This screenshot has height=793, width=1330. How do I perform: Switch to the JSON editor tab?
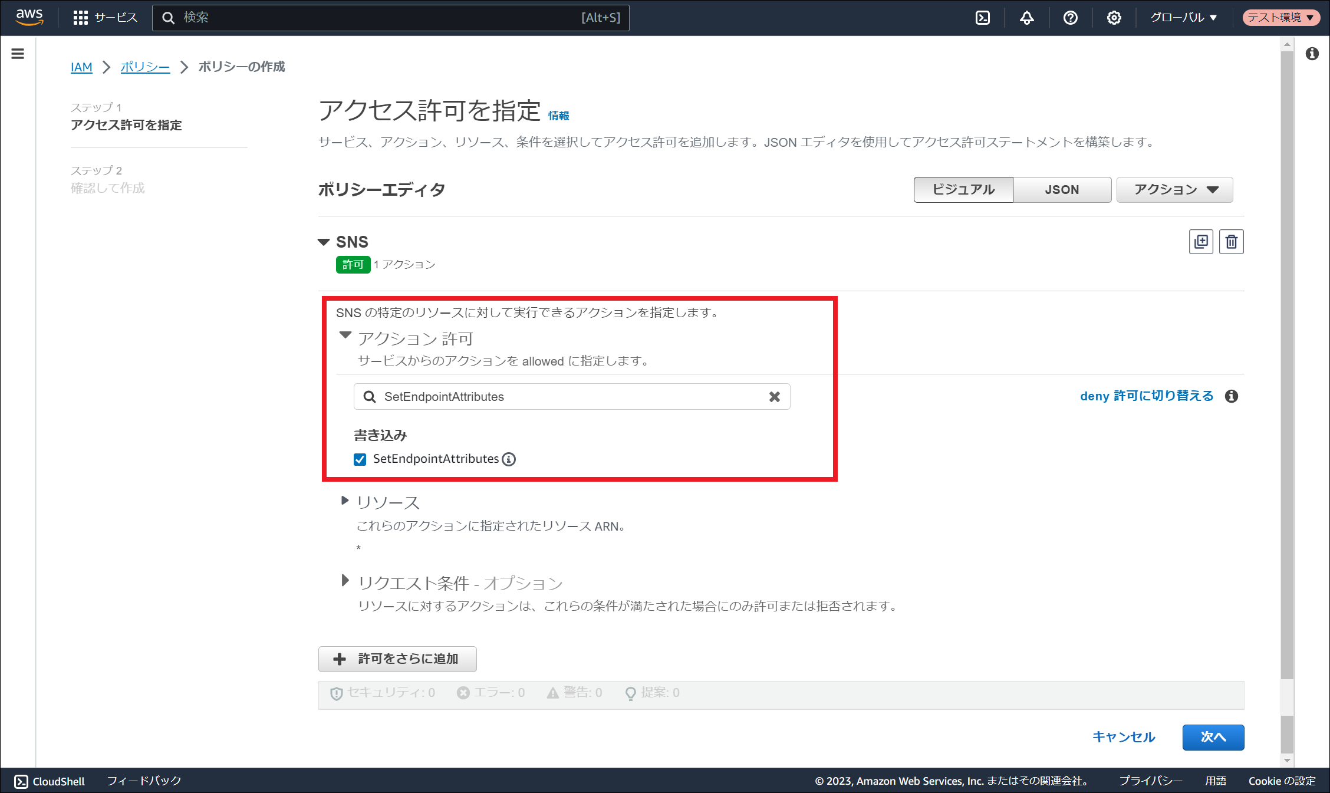pos(1062,190)
